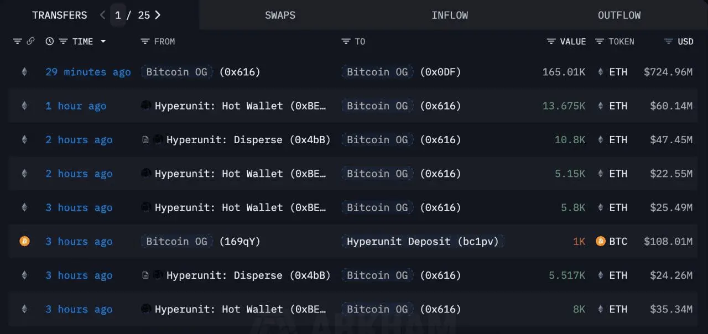Click the chain link icon in header
This screenshot has height=334, width=708.
[x=30, y=41]
